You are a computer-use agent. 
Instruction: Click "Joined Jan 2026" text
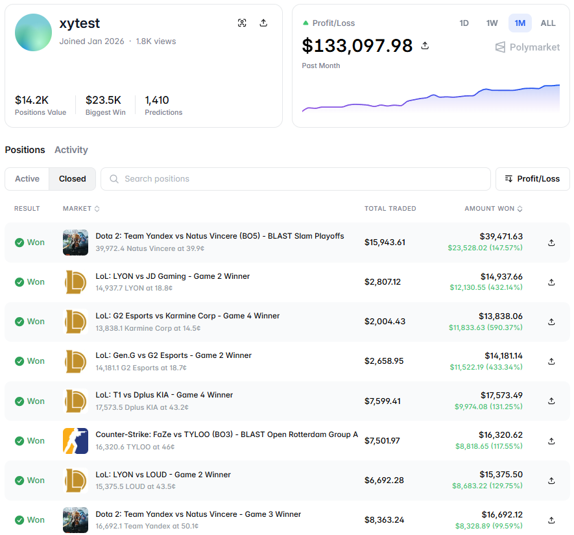[x=92, y=42]
